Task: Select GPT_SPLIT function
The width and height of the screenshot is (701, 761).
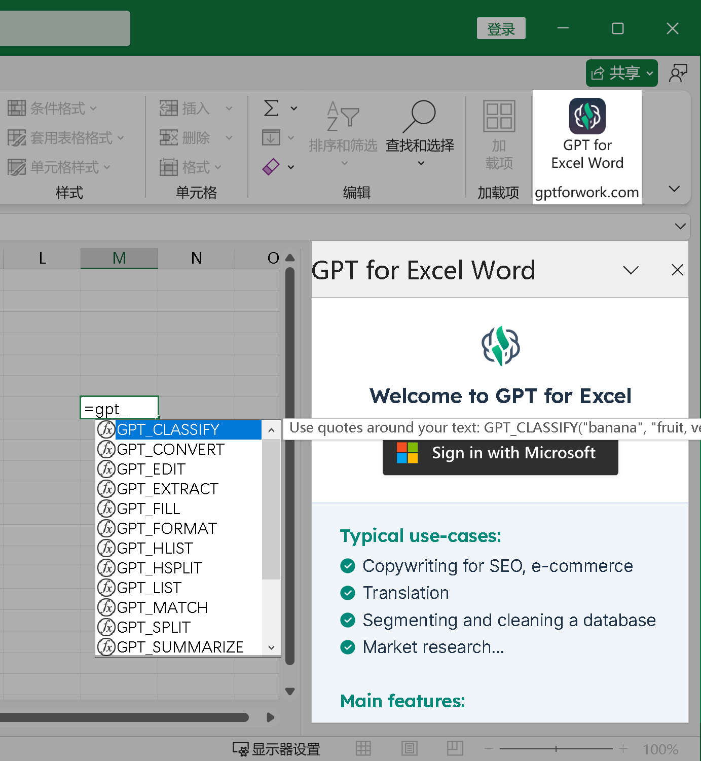Action: (x=178, y=627)
